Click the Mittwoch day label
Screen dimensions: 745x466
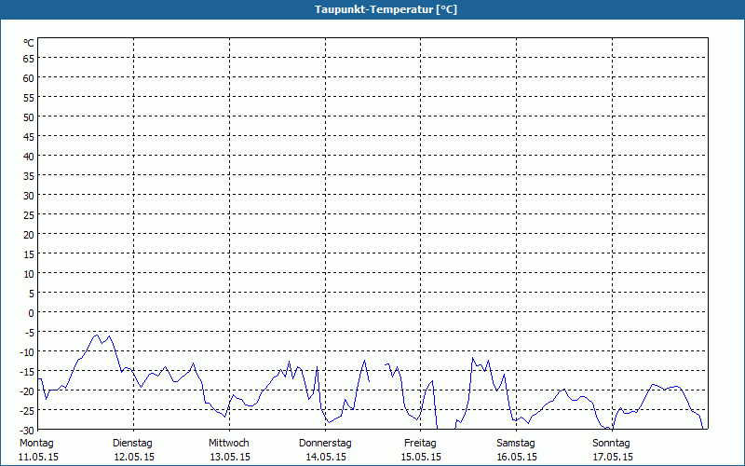coord(229,444)
